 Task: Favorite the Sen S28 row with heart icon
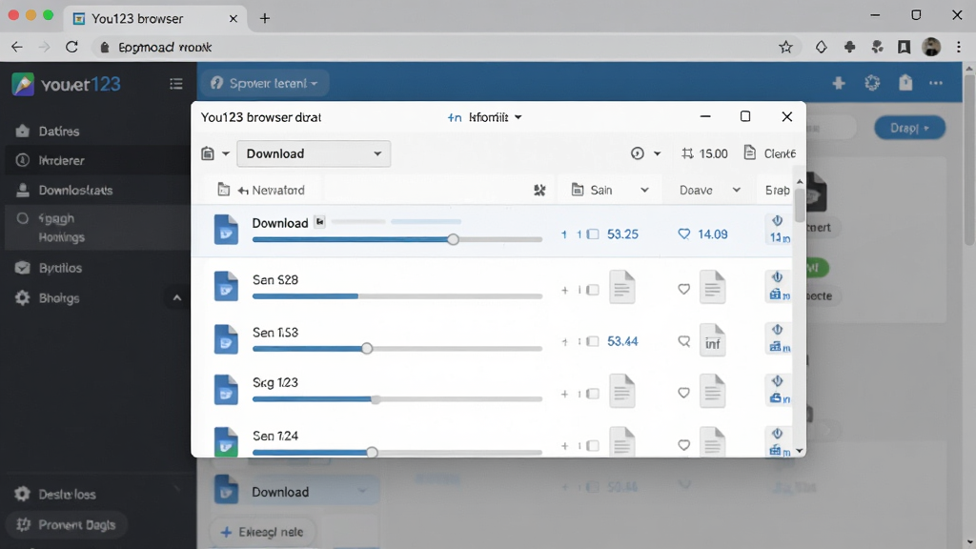click(683, 289)
